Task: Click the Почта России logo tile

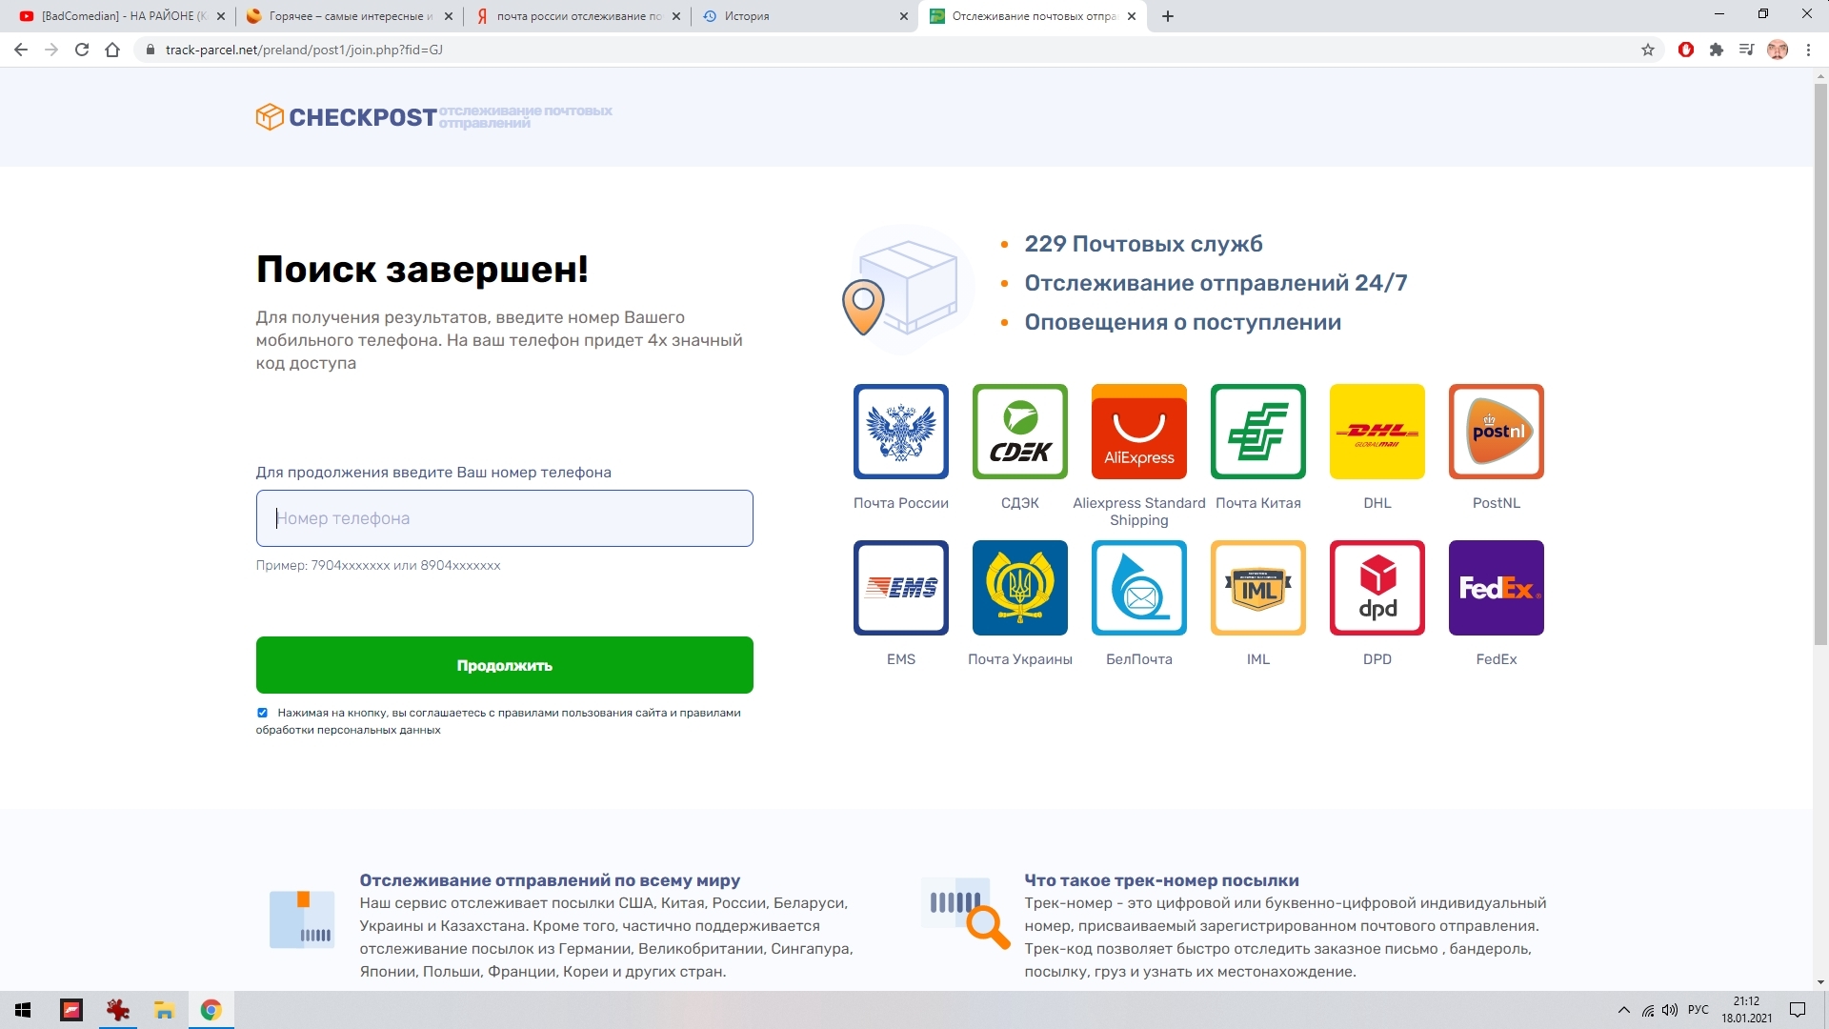Action: pyautogui.click(x=900, y=432)
